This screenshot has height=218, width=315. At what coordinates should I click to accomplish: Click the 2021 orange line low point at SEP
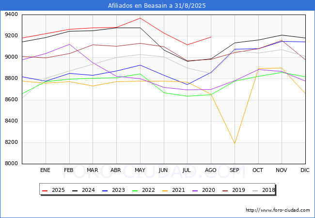coord(235,143)
